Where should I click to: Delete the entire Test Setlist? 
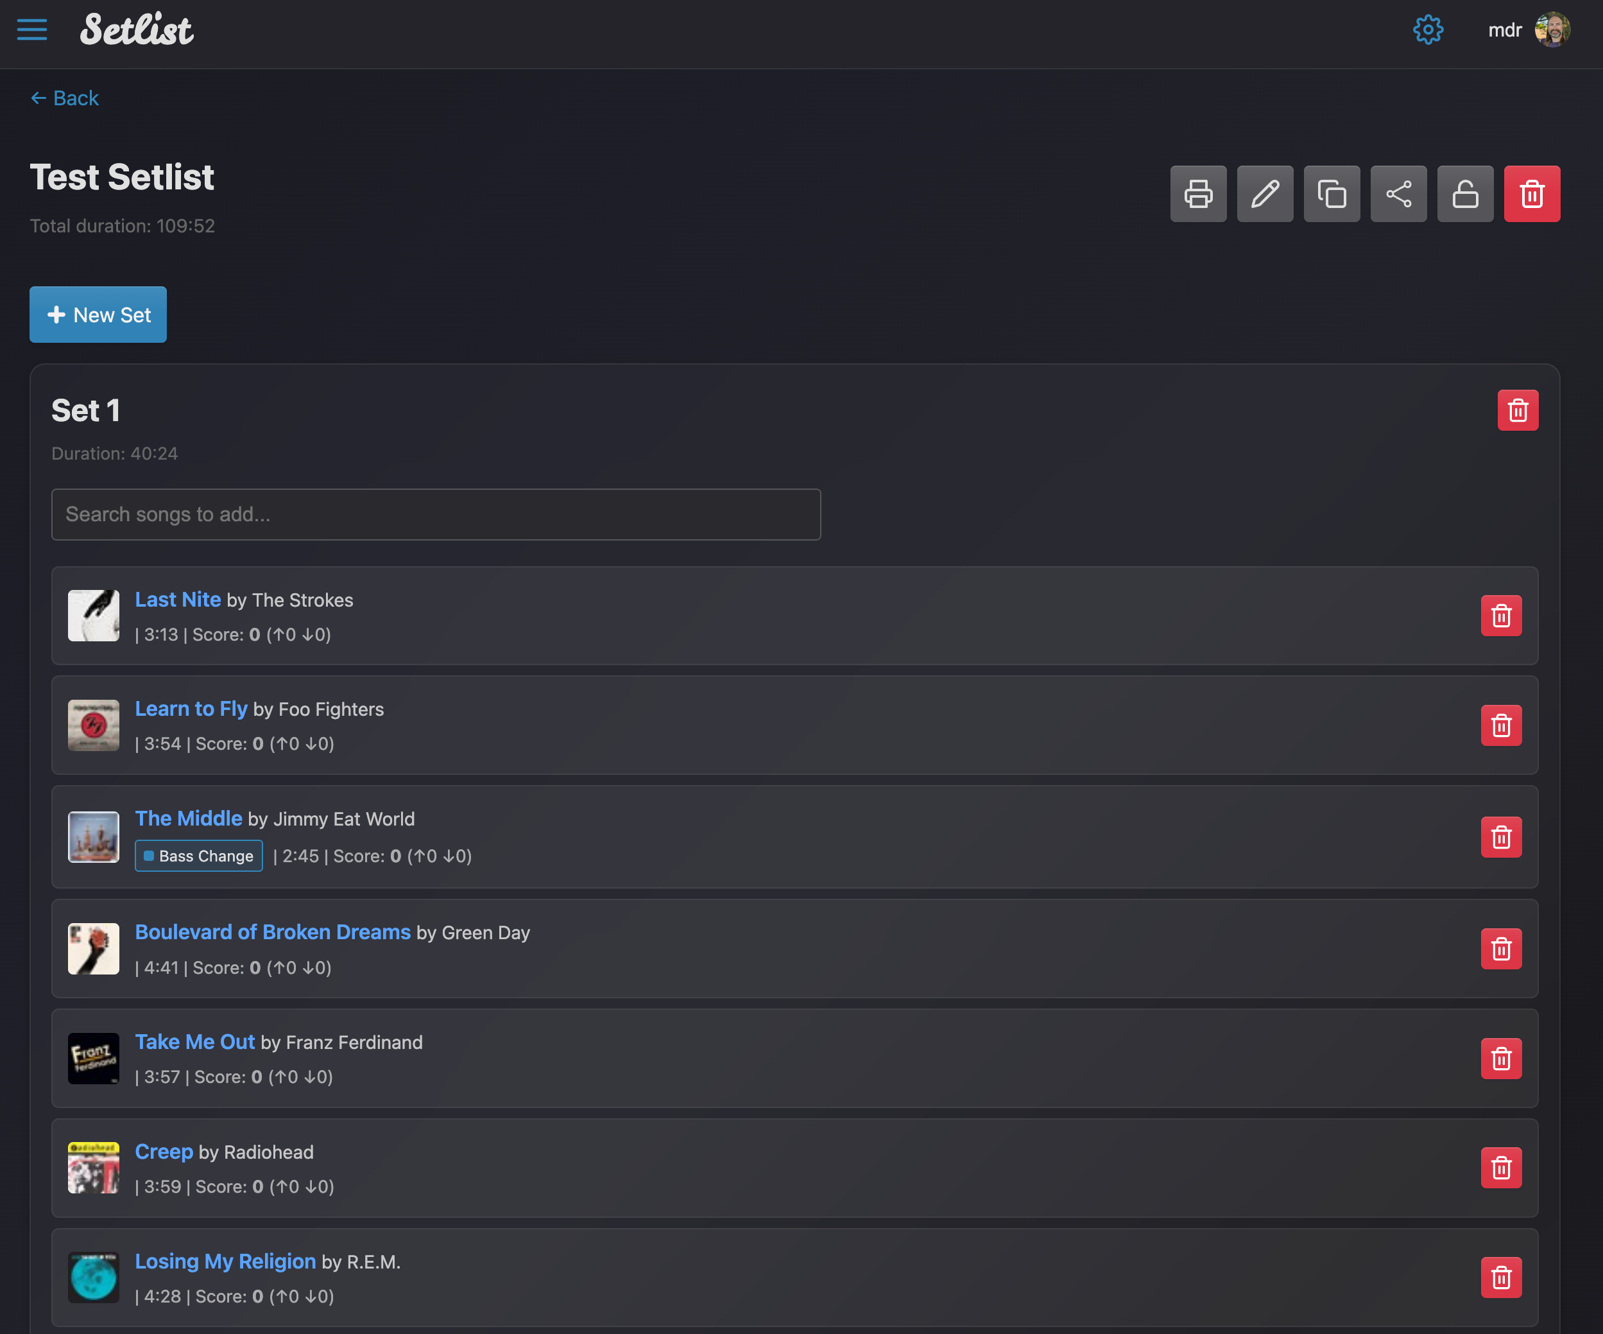(1531, 194)
